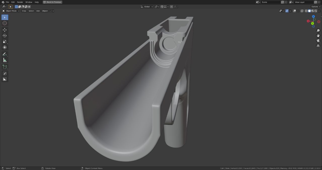Image resolution: width=322 pixels, height=170 pixels.
Task: Switch to wireframe viewport shading
Action: coord(306,11)
